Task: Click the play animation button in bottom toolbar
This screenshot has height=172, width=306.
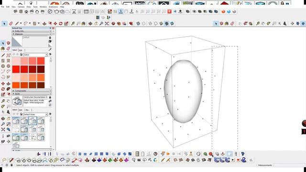Action: (x=168, y=154)
